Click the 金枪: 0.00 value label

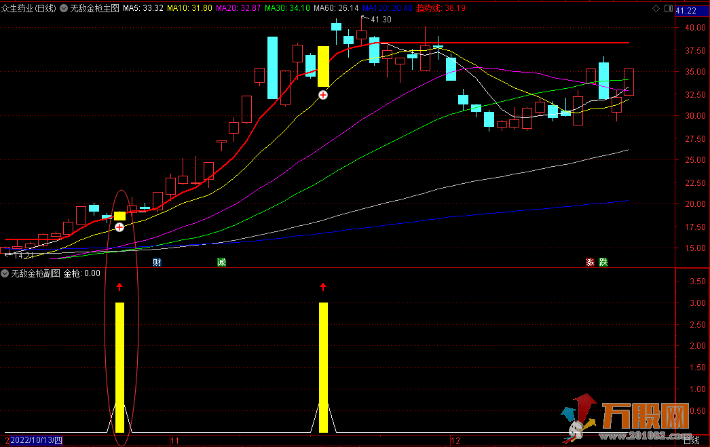point(81,273)
